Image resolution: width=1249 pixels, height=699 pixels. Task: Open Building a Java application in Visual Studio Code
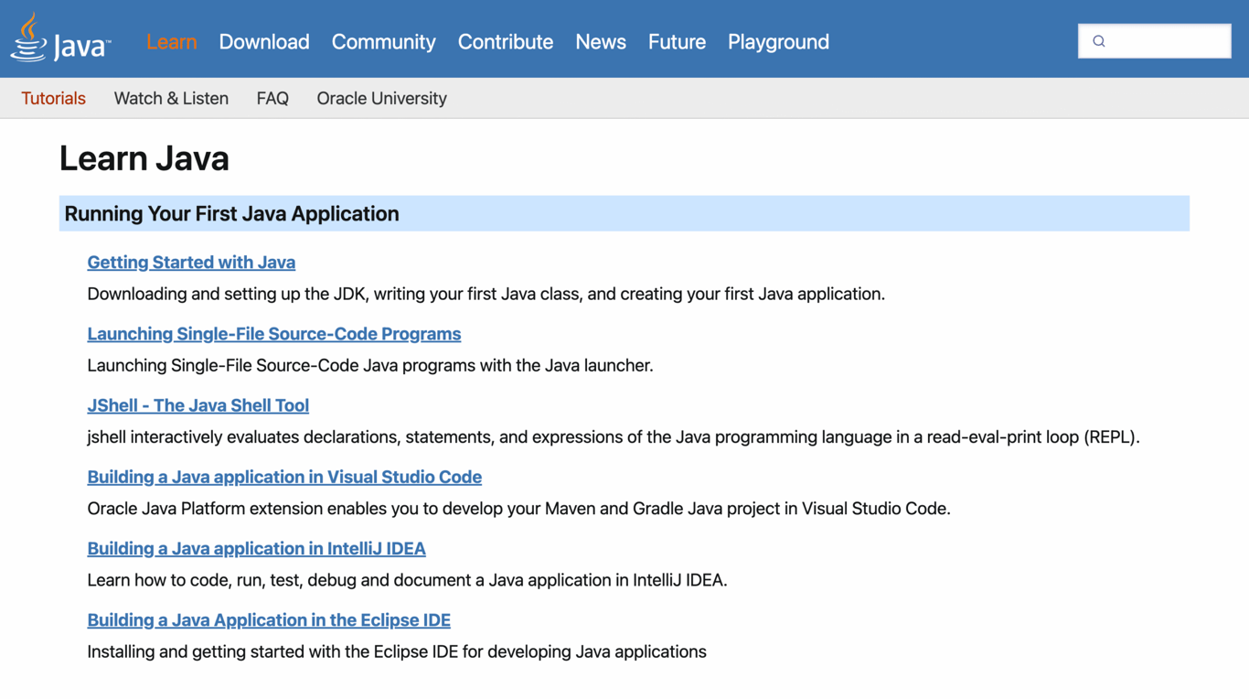[284, 477]
